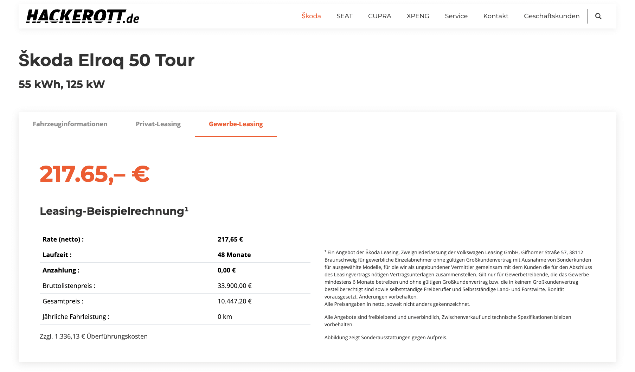Select the Gewerbe-Leasing tab
Image resolution: width=635 pixels, height=372 pixels.
point(236,124)
